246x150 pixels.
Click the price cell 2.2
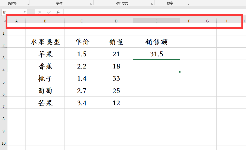click(x=82, y=66)
